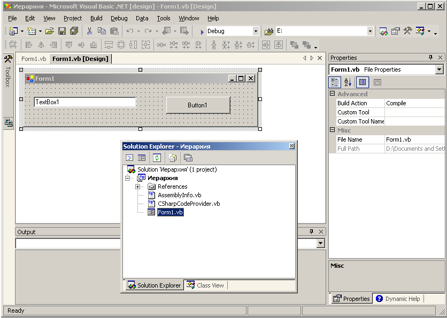The width and height of the screenshot is (447, 318).
Task: Toggle Alphabetic sort in Properties panel
Action: (x=348, y=82)
